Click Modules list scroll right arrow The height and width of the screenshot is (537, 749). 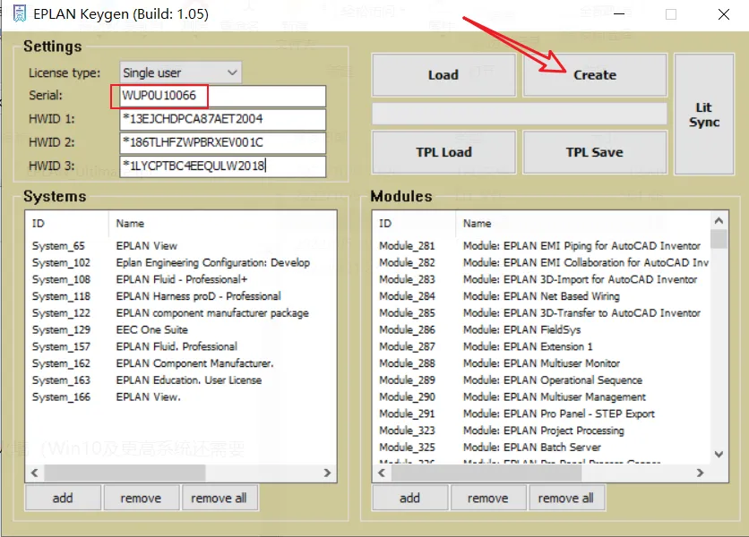[x=701, y=473]
